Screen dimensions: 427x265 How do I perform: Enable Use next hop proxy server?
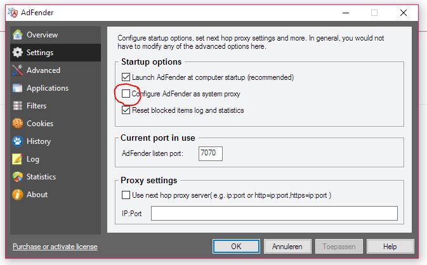(x=126, y=195)
